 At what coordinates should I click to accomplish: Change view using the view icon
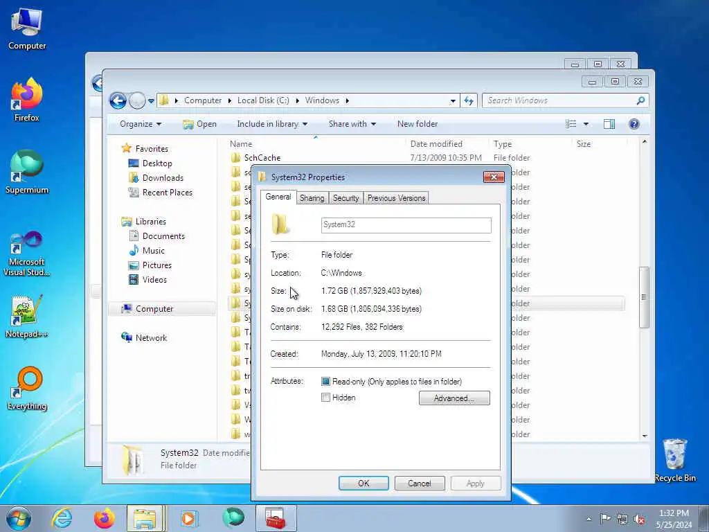[x=571, y=124]
